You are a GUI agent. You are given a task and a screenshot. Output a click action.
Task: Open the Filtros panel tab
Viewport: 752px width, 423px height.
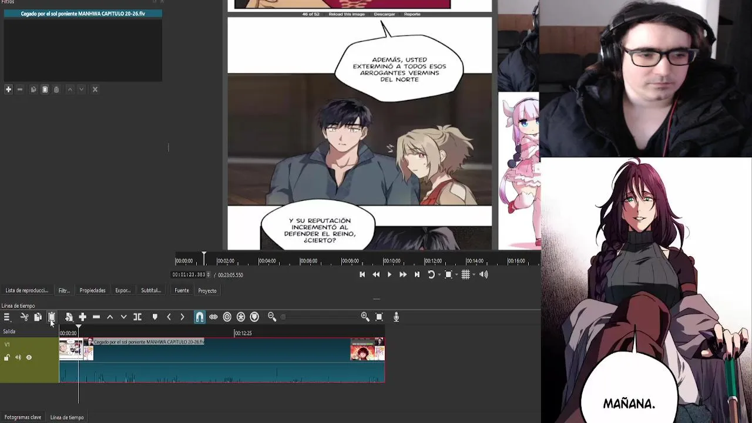point(64,290)
